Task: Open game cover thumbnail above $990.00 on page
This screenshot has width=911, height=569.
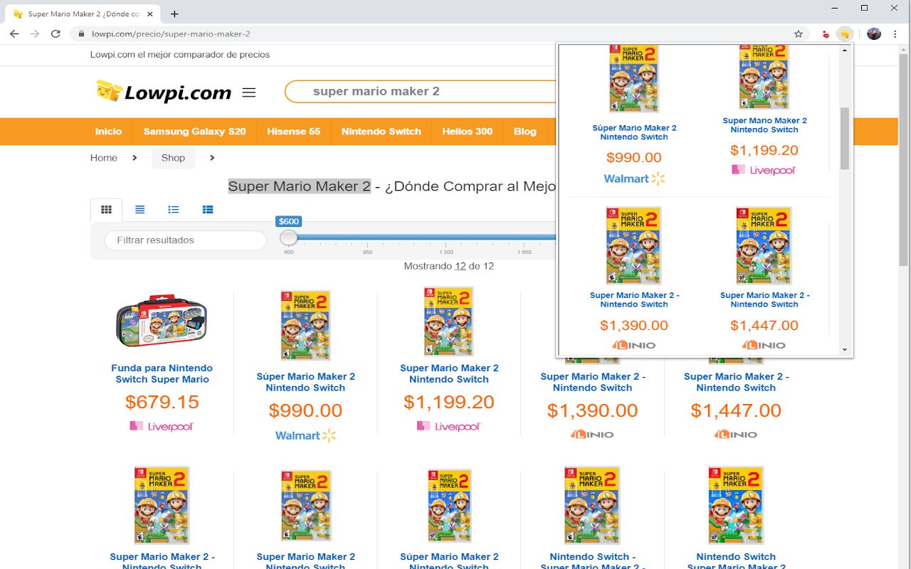Action: (305, 325)
